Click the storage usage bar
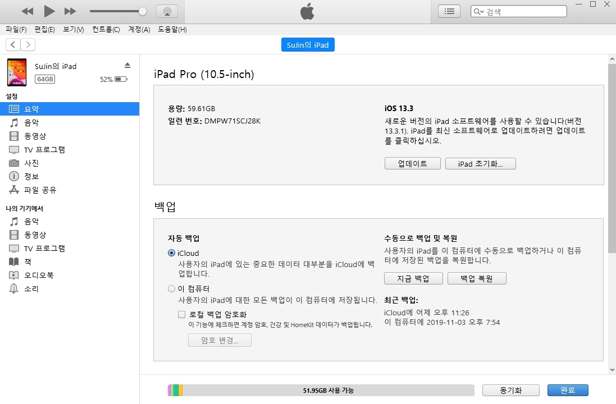 click(321, 391)
